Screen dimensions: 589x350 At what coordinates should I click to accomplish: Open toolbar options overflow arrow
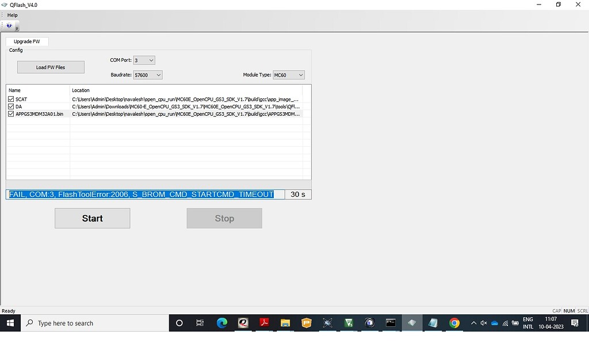17,28
